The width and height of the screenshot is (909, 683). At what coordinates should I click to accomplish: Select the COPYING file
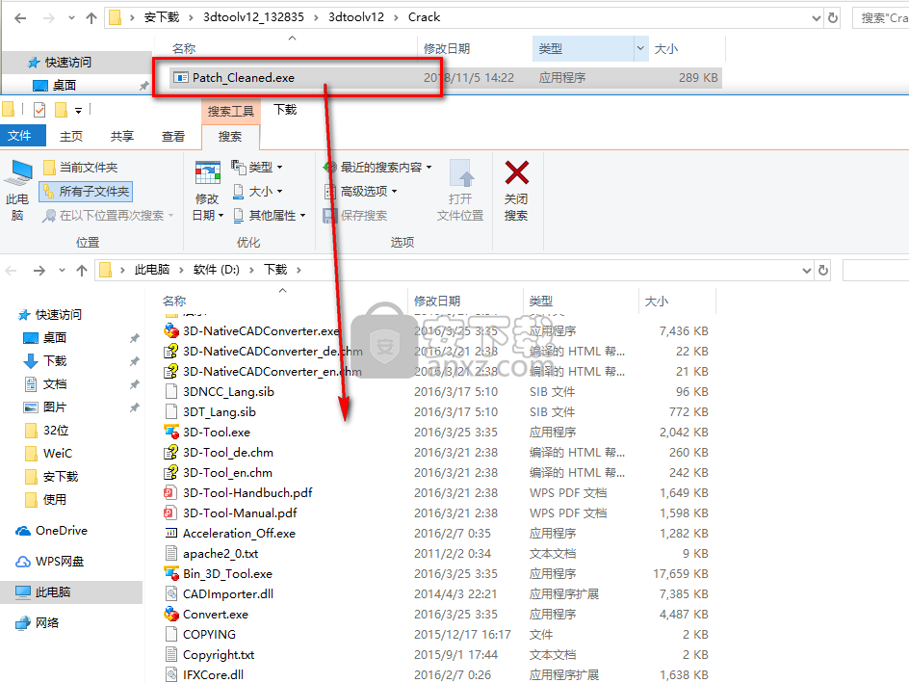(x=209, y=634)
